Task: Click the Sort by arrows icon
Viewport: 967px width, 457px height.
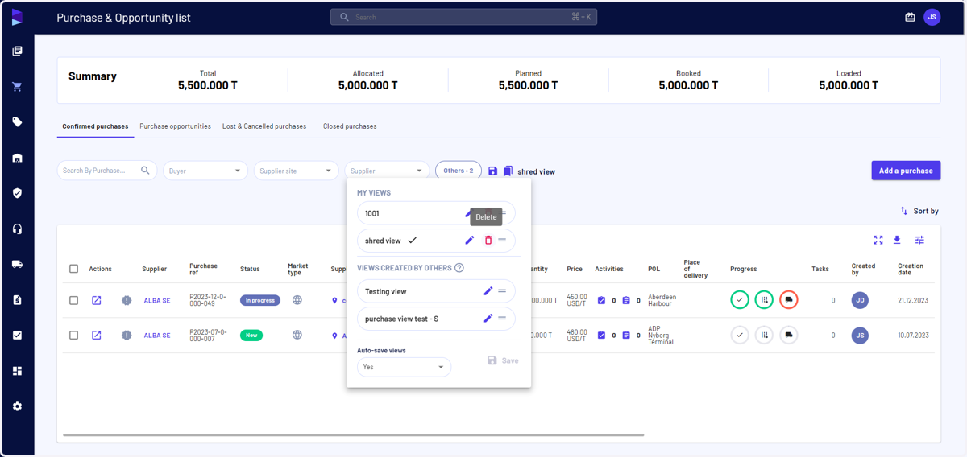Action: (x=904, y=211)
